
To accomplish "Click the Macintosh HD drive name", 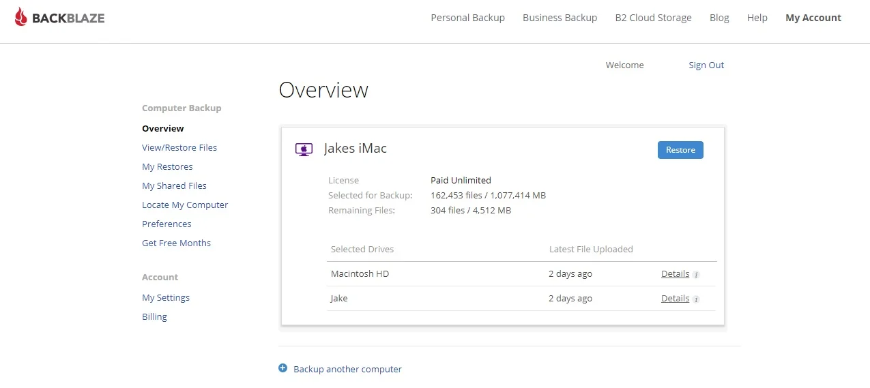I will coord(360,273).
